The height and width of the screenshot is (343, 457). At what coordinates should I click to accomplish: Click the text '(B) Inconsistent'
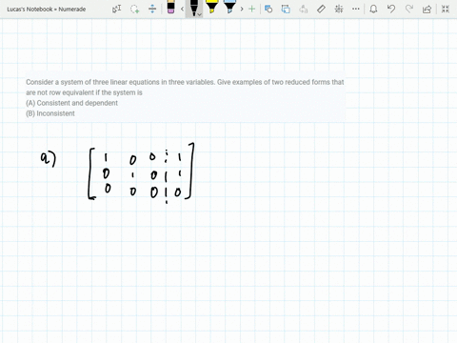tap(50, 113)
